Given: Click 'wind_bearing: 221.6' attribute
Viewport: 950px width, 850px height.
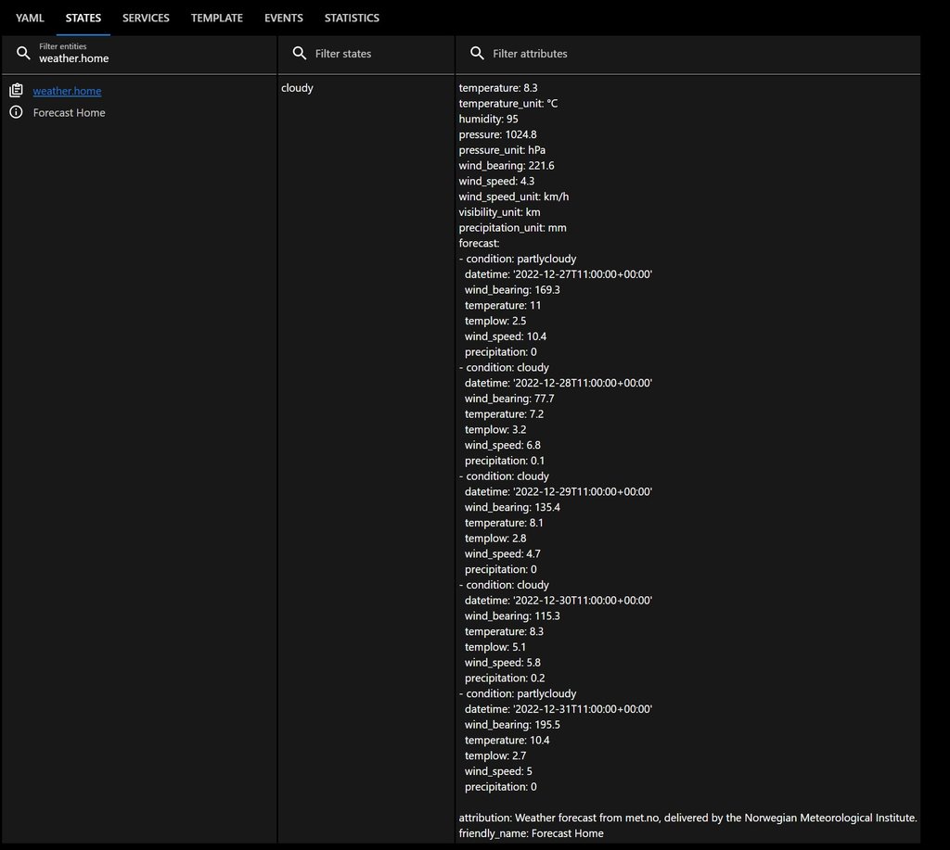Looking at the screenshot, I should [507, 166].
